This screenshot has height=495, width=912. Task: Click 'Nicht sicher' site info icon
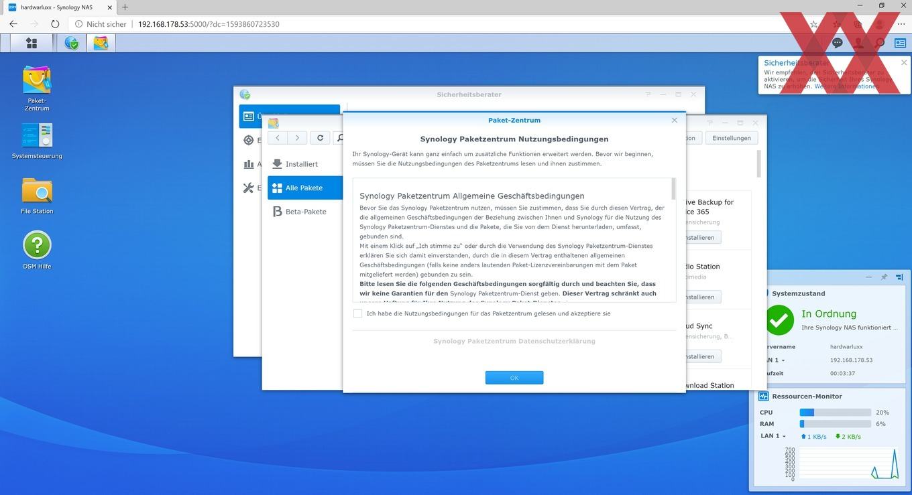78,24
